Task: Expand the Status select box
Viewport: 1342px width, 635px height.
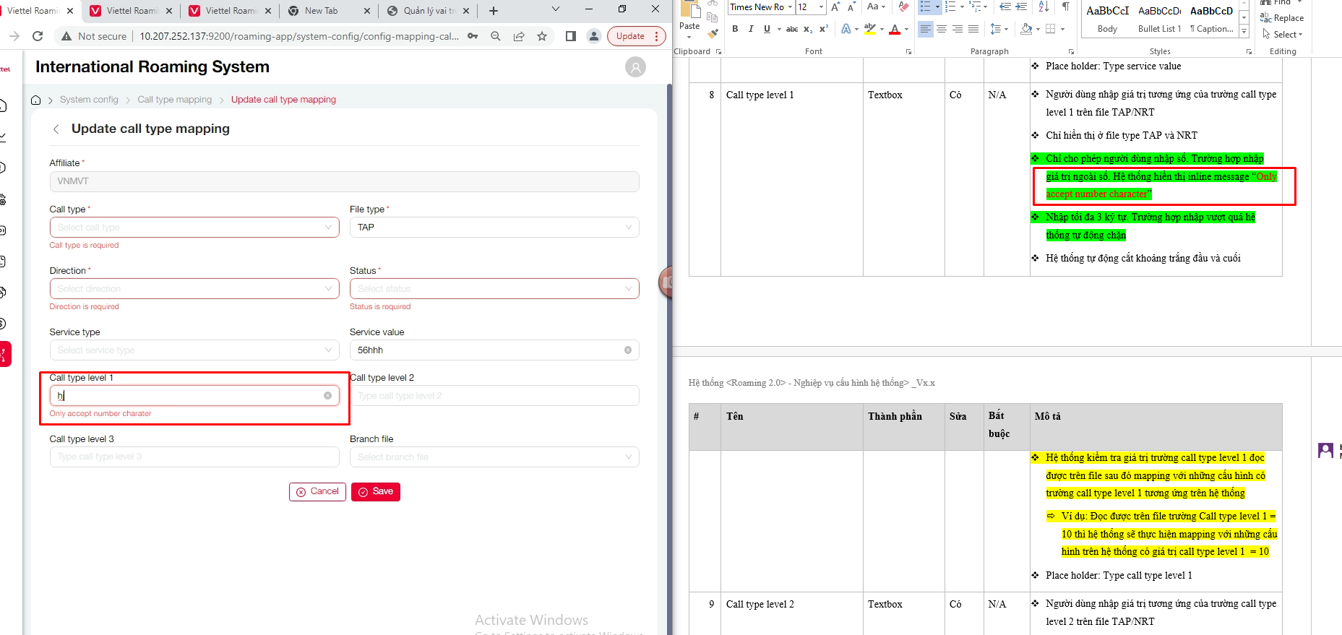Action: [494, 289]
